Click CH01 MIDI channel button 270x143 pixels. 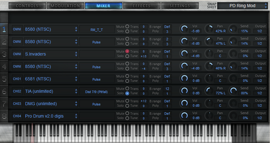coord(17,79)
